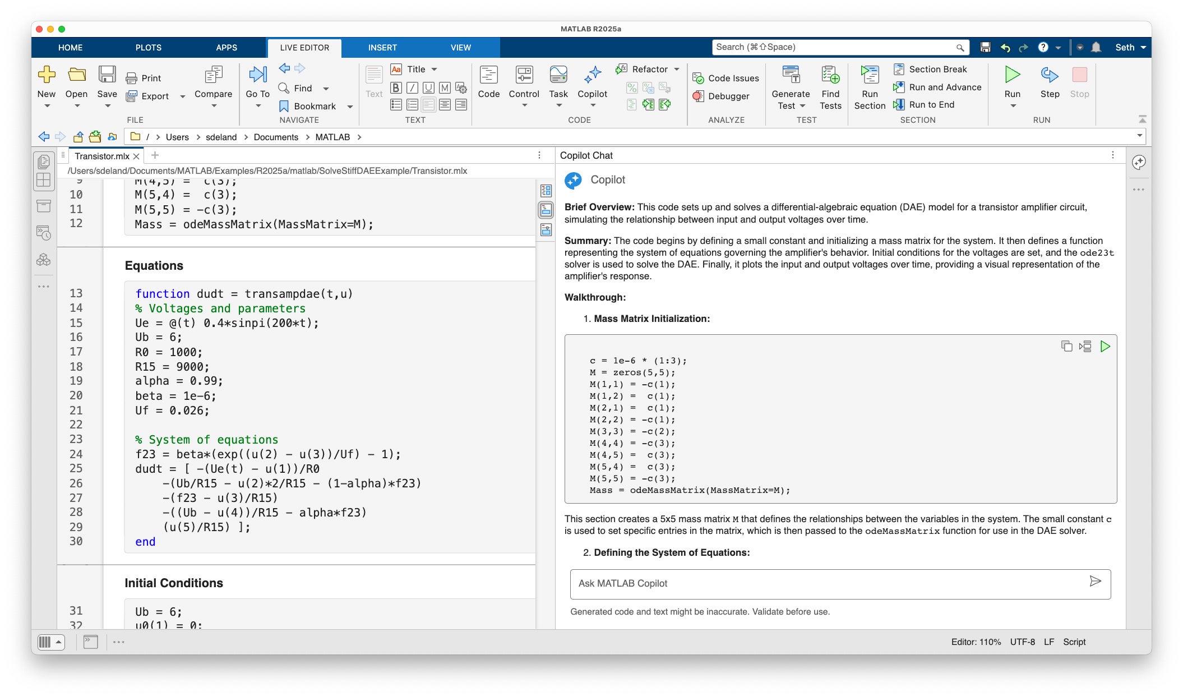Expand the Refactor dropdown

pyautogui.click(x=677, y=69)
